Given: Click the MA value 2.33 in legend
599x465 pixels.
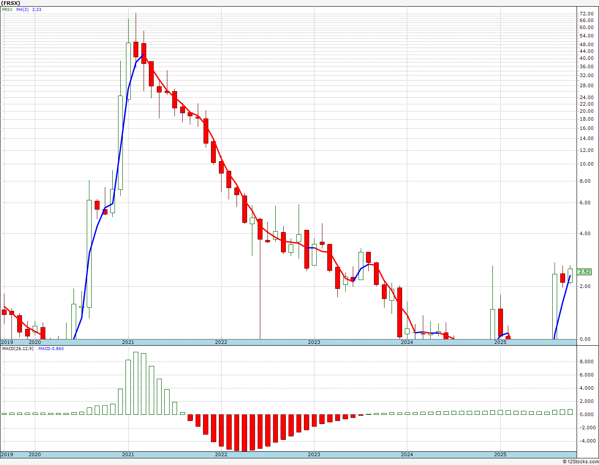Looking at the screenshot, I should [x=37, y=9].
